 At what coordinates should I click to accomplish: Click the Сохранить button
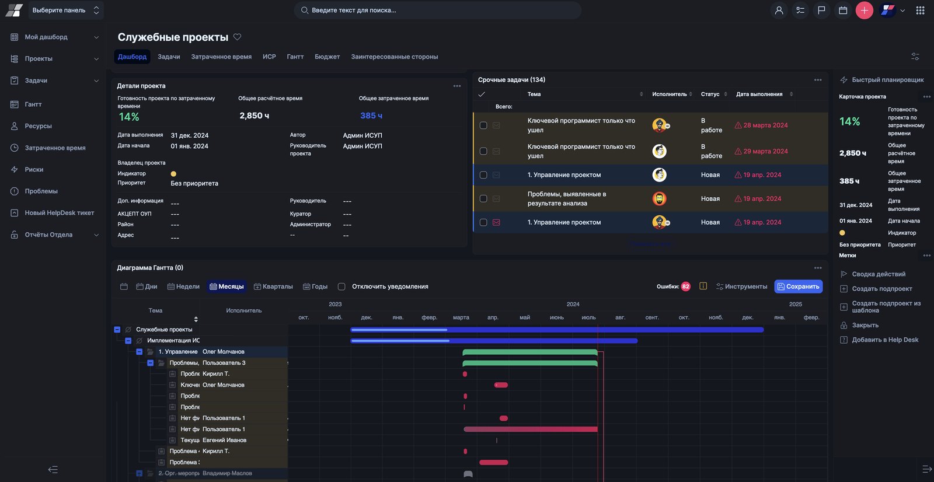tap(798, 287)
